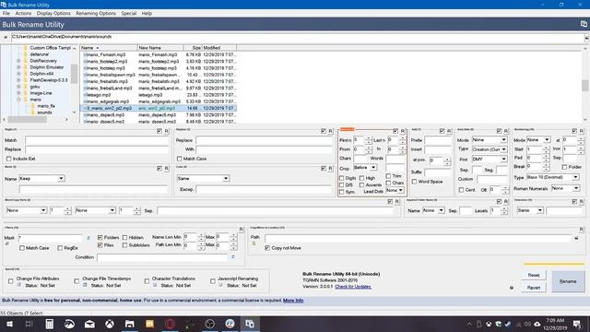Viewport: 590px width, 332px height.
Task: Open the Roman Numerals dropdown
Action: pos(565,188)
